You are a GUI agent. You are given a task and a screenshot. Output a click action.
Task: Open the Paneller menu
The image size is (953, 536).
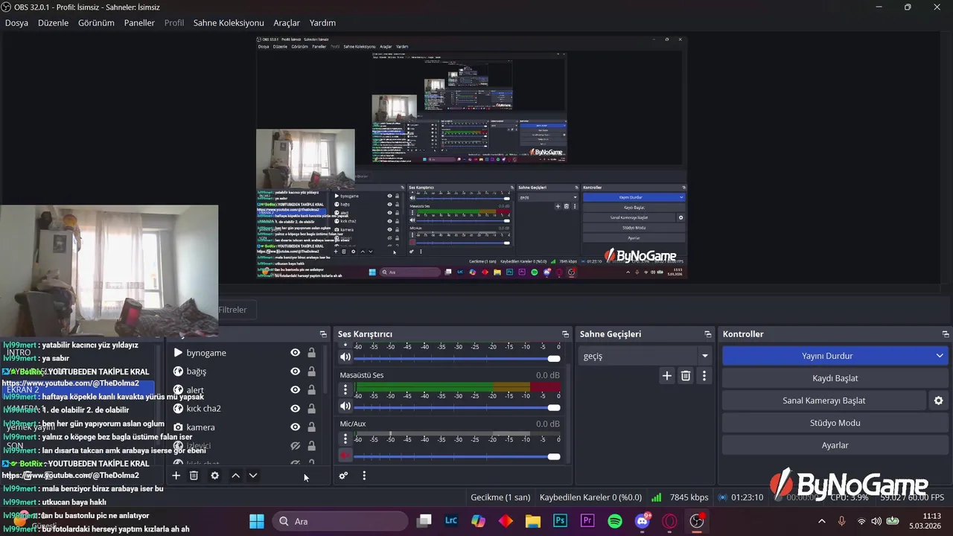139,23
